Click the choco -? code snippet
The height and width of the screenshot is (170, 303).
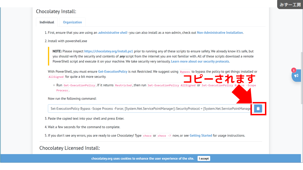pyautogui.click(x=164, y=136)
